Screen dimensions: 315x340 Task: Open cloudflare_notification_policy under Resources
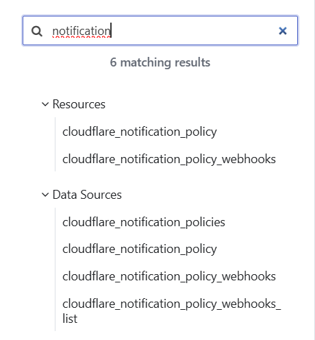click(140, 132)
